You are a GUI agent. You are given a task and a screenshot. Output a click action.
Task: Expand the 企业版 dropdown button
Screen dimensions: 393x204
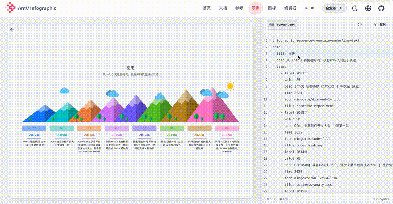(334, 8)
